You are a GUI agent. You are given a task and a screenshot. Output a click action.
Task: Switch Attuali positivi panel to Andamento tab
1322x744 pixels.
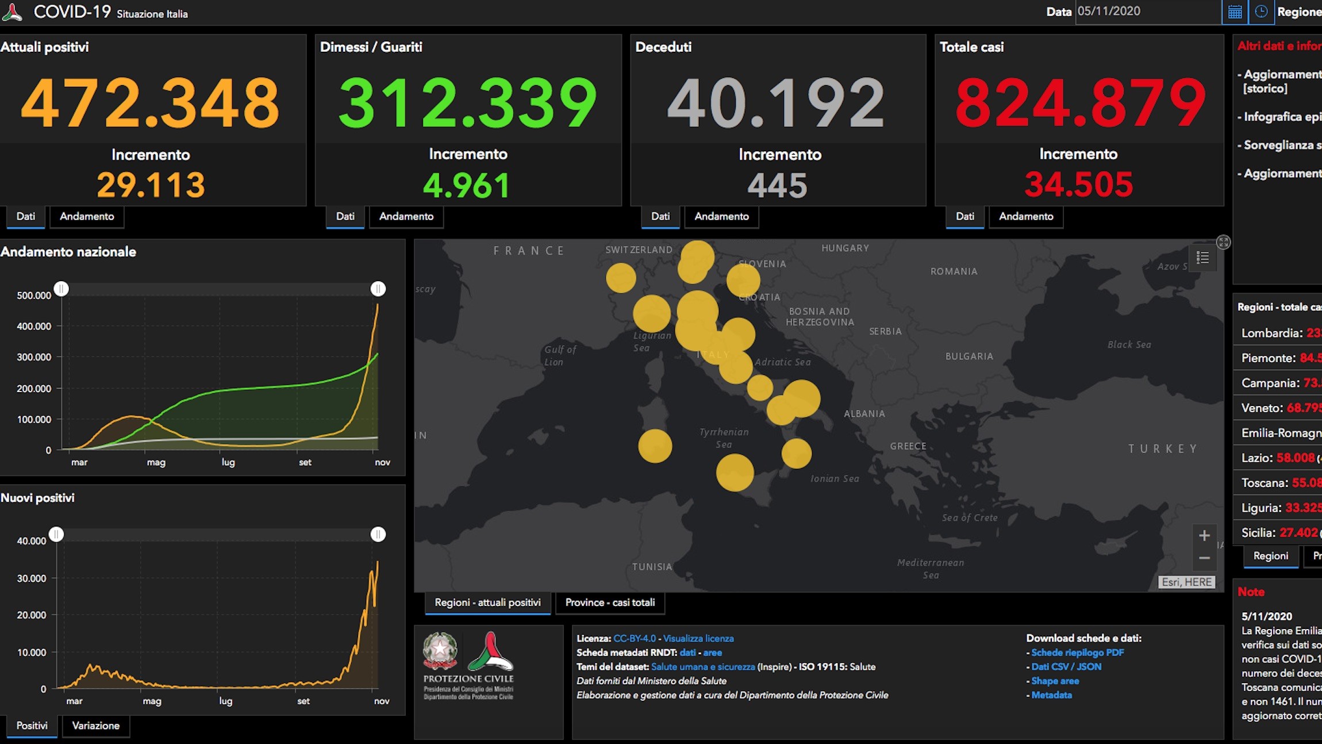click(87, 217)
